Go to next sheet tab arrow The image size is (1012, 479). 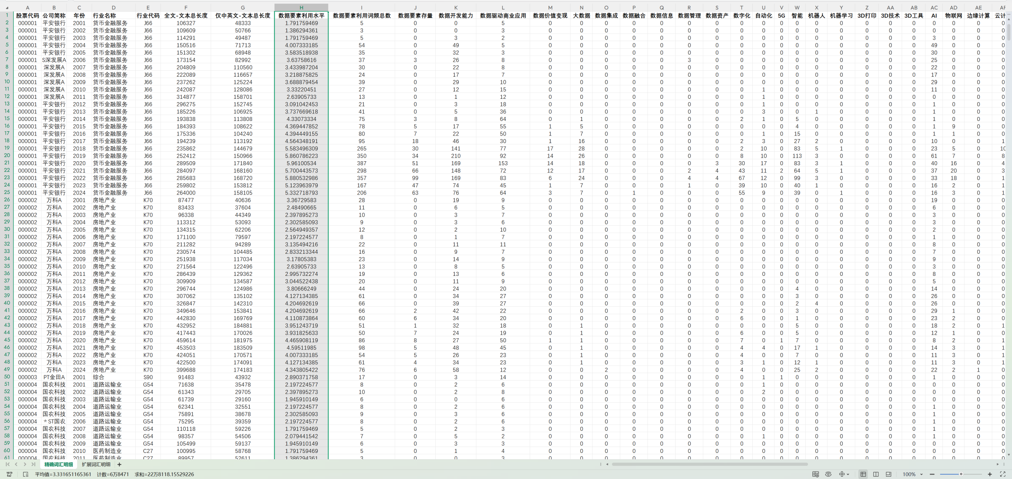[x=25, y=464]
